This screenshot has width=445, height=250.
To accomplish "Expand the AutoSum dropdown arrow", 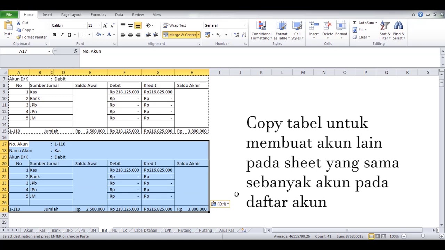I will click(x=376, y=23).
